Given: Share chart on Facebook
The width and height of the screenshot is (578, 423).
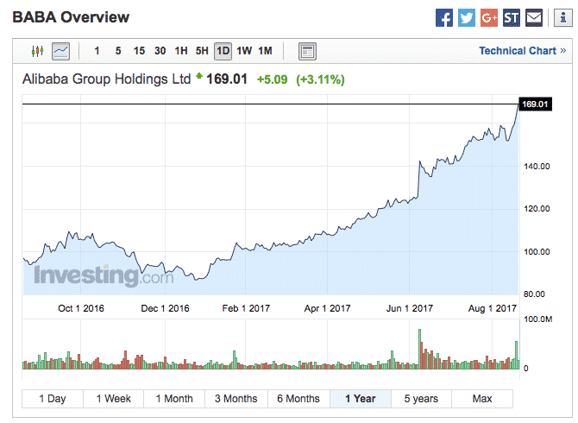Looking at the screenshot, I should point(444,17).
